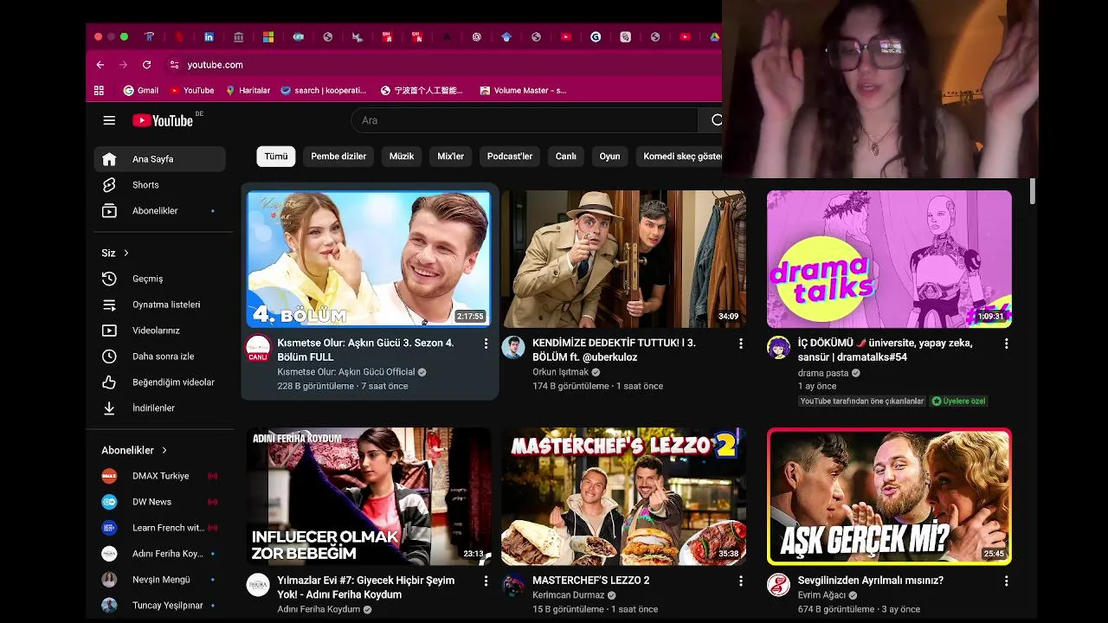Go back with browser back arrow

(100, 65)
